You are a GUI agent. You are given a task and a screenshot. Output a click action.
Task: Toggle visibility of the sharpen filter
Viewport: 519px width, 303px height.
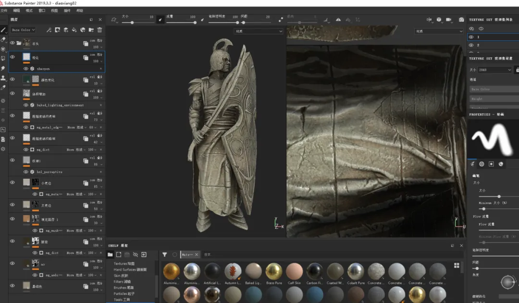click(26, 69)
